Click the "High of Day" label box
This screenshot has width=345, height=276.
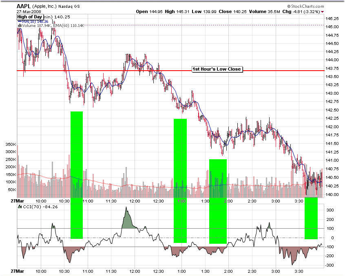(x=29, y=17)
